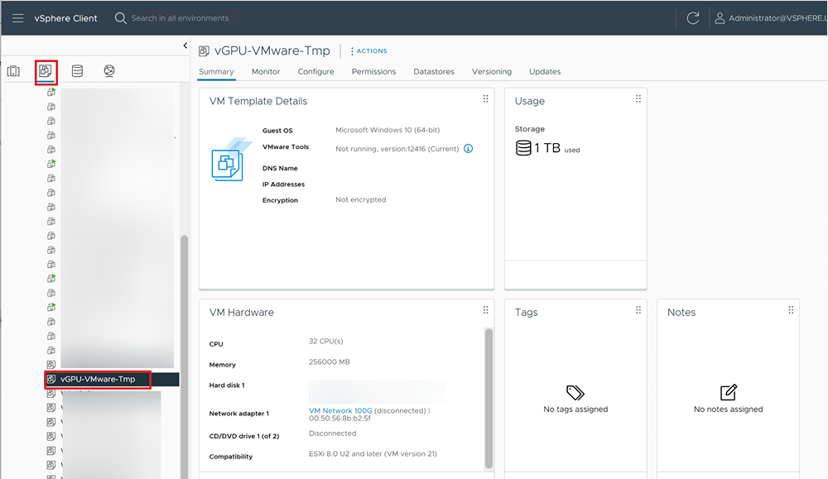The height and width of the screenshot is (479, 828).
Task: Click drag handle on Notes card
Action: tap(791, 310)
